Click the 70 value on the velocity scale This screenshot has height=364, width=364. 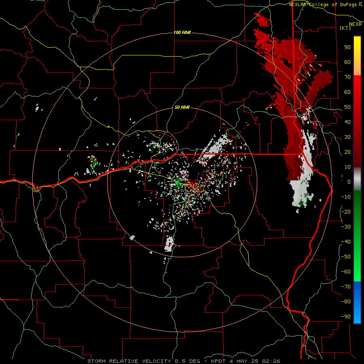347,77
